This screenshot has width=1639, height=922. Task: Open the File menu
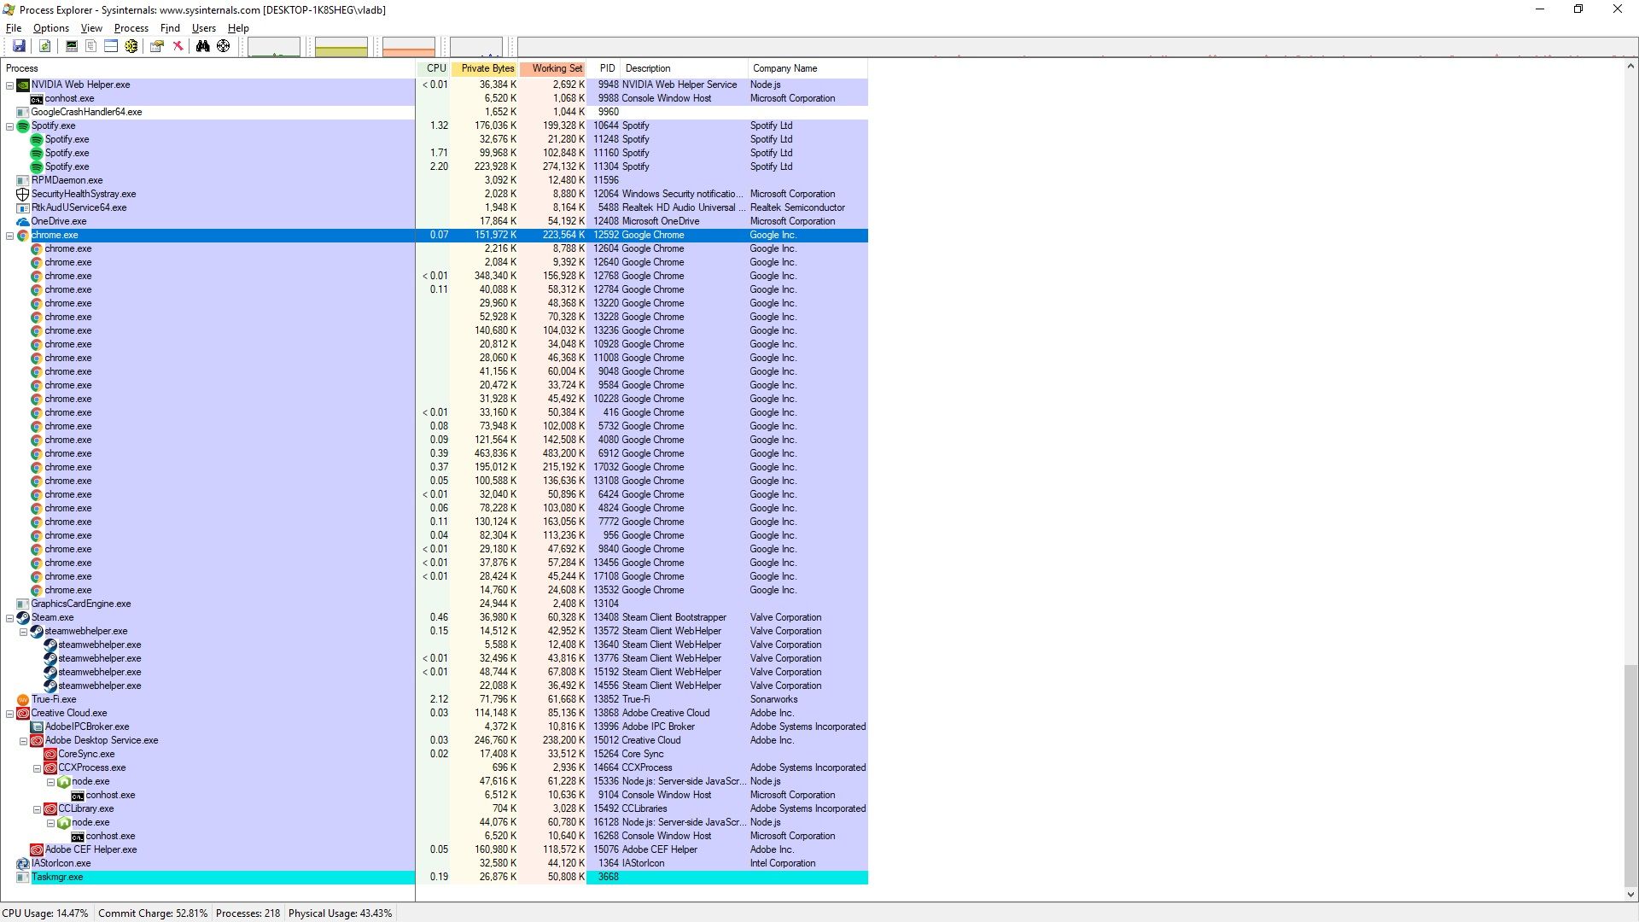14,28
